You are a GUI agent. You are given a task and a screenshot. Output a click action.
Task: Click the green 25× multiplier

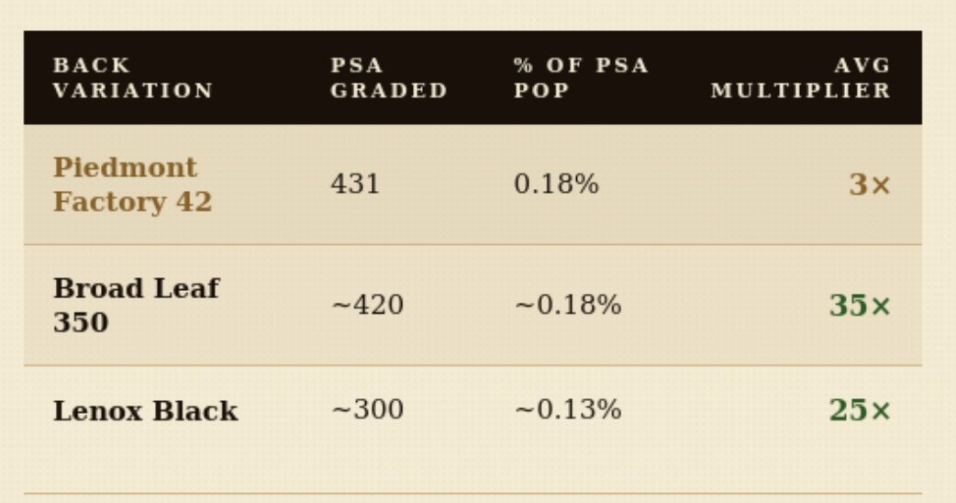click(x=860, y=410)
